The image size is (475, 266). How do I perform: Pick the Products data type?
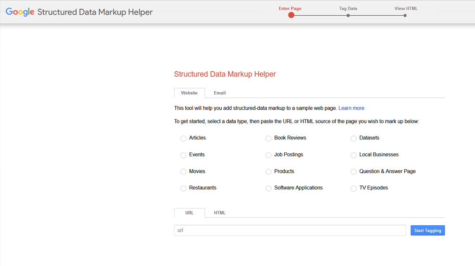(269, 171)
